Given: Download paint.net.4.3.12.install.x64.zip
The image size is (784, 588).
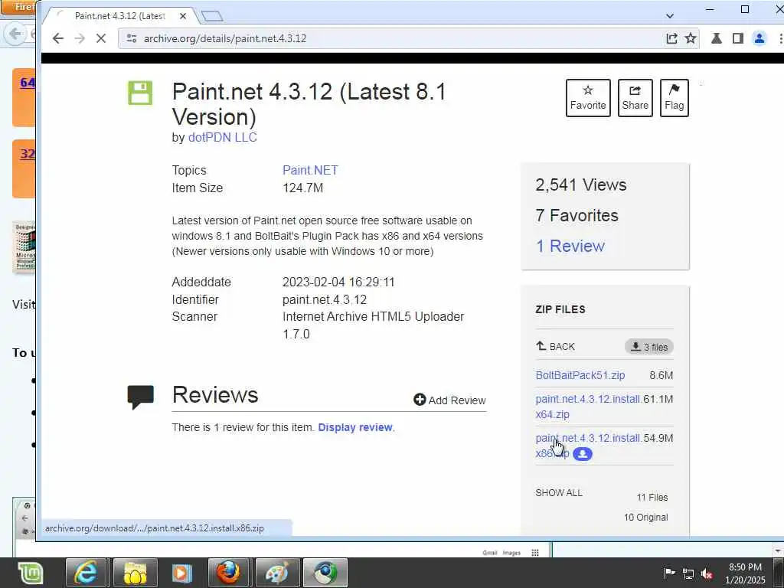Looking at the screenshot, I should (x=588, y=407).
